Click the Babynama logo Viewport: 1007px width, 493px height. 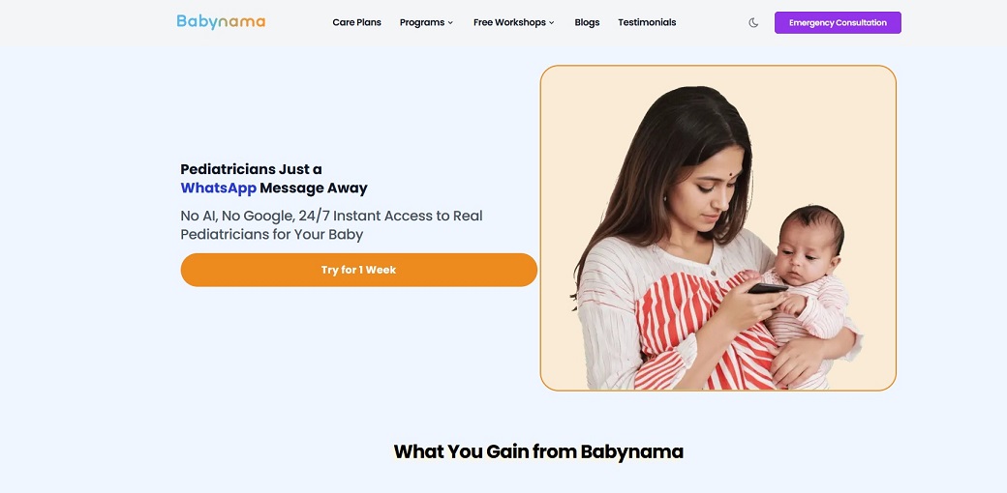pyautogui.click(x=221, y=21)
